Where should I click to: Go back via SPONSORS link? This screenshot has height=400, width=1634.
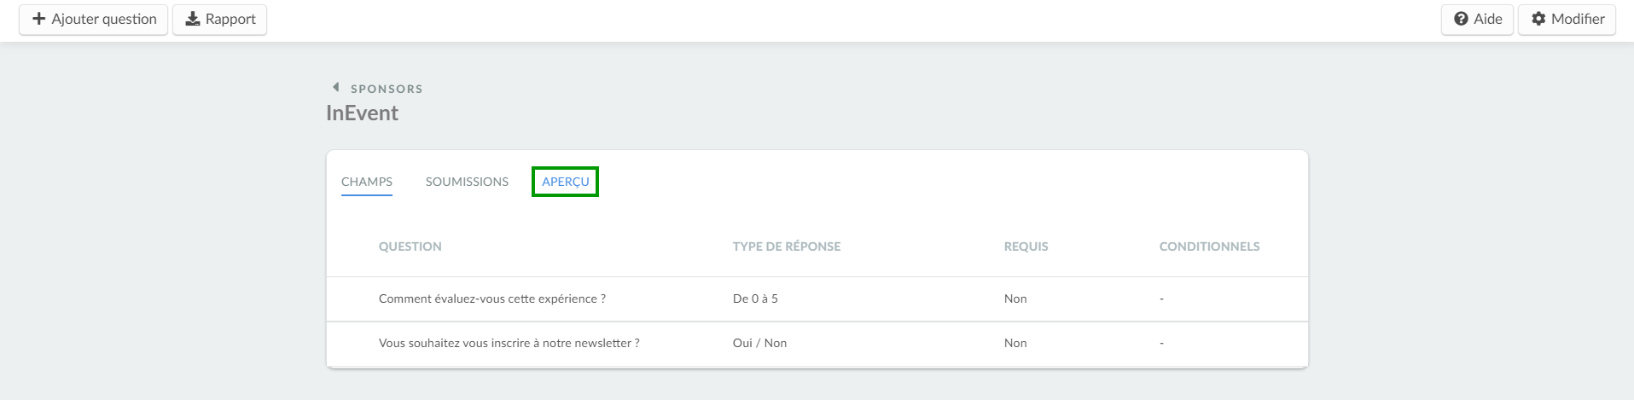click(x=387, y=89)
